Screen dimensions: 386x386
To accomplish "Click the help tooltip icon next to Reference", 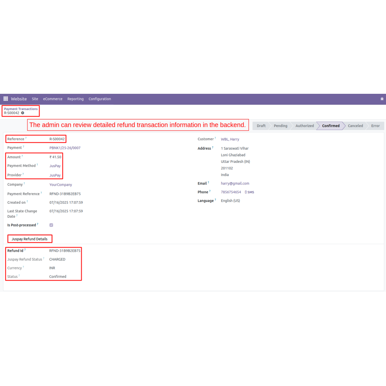I will [26, 138].
